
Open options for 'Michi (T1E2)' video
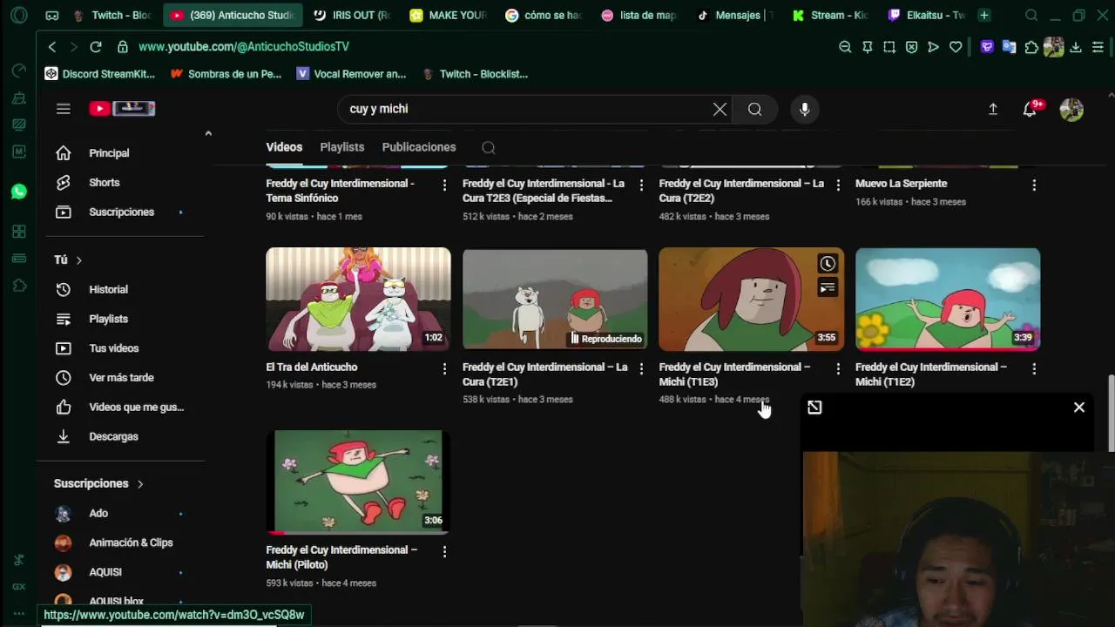[1034, 369]
